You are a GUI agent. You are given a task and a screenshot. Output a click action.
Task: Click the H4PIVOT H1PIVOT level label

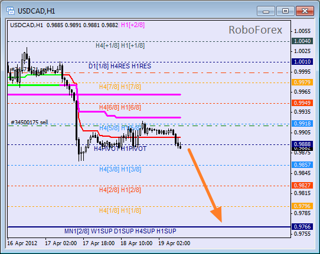pyautogui.click(x=120, y=149)
